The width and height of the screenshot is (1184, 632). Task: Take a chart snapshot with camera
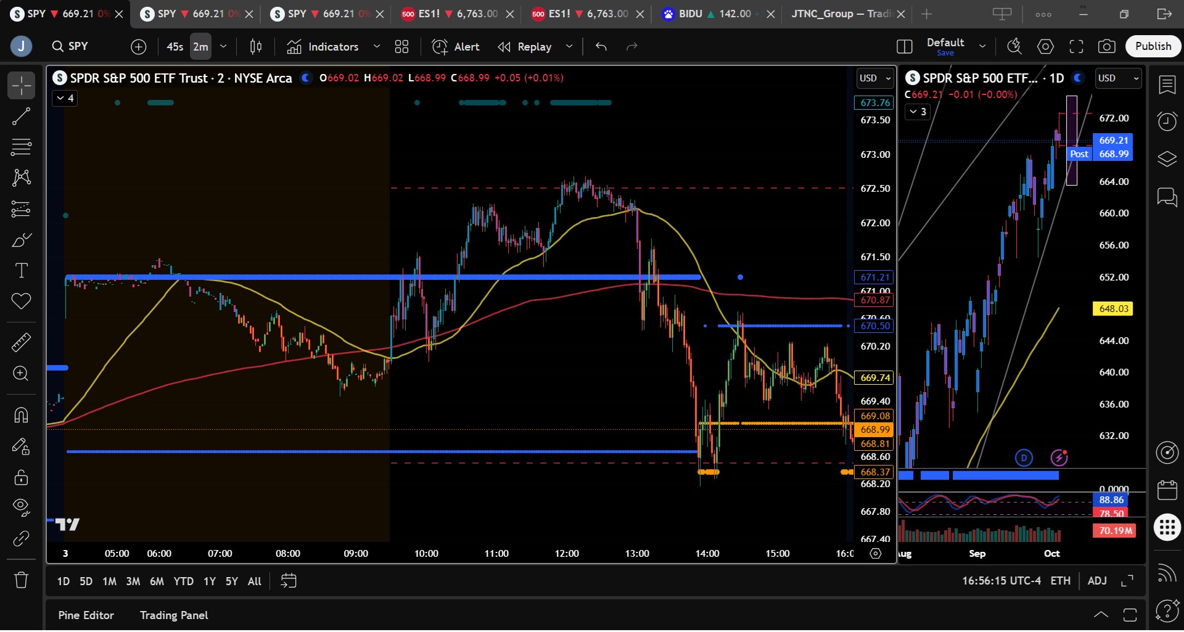click(x=1107, y=46)
